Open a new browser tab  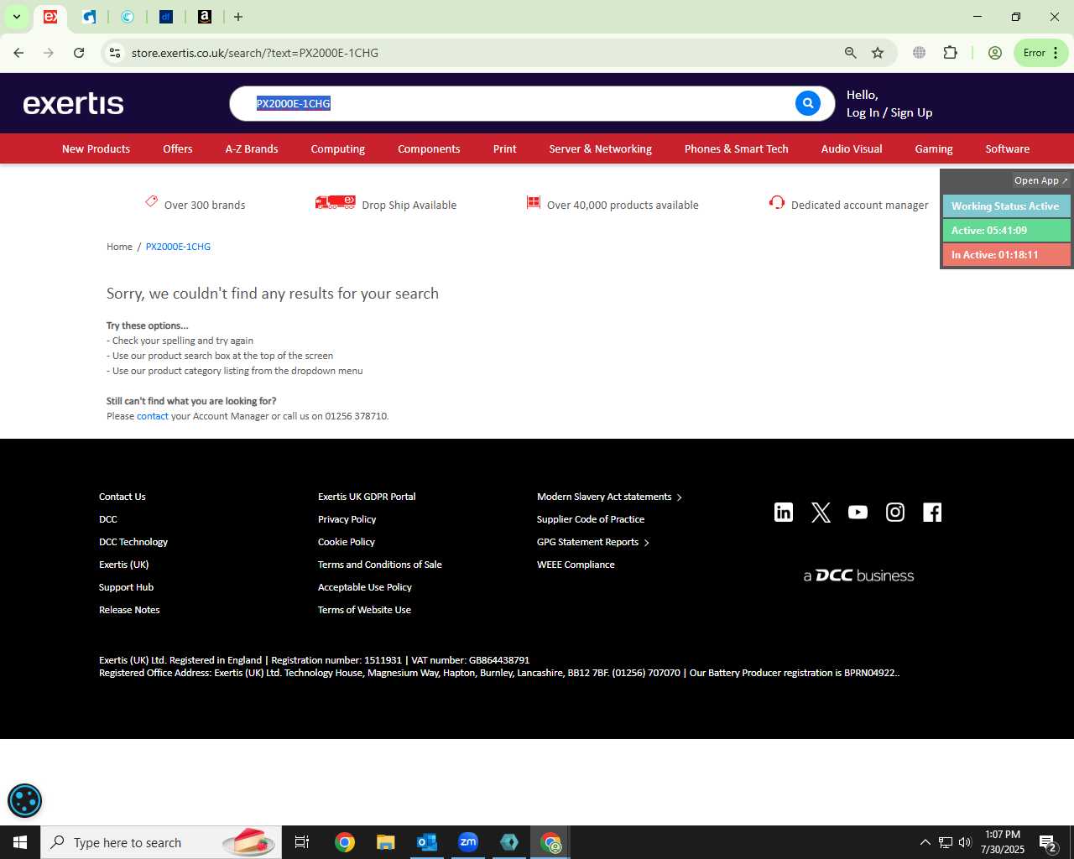point(238,17)
